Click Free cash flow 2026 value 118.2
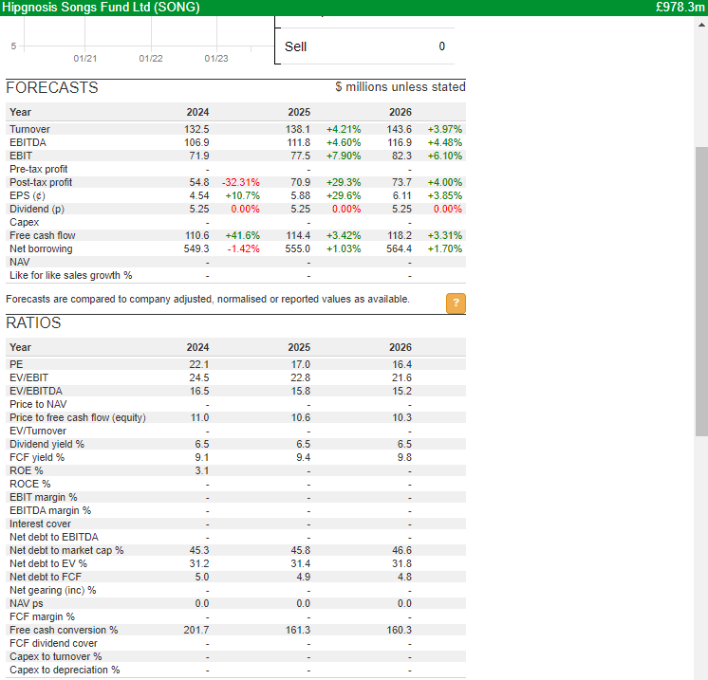 tap(400, 235)
